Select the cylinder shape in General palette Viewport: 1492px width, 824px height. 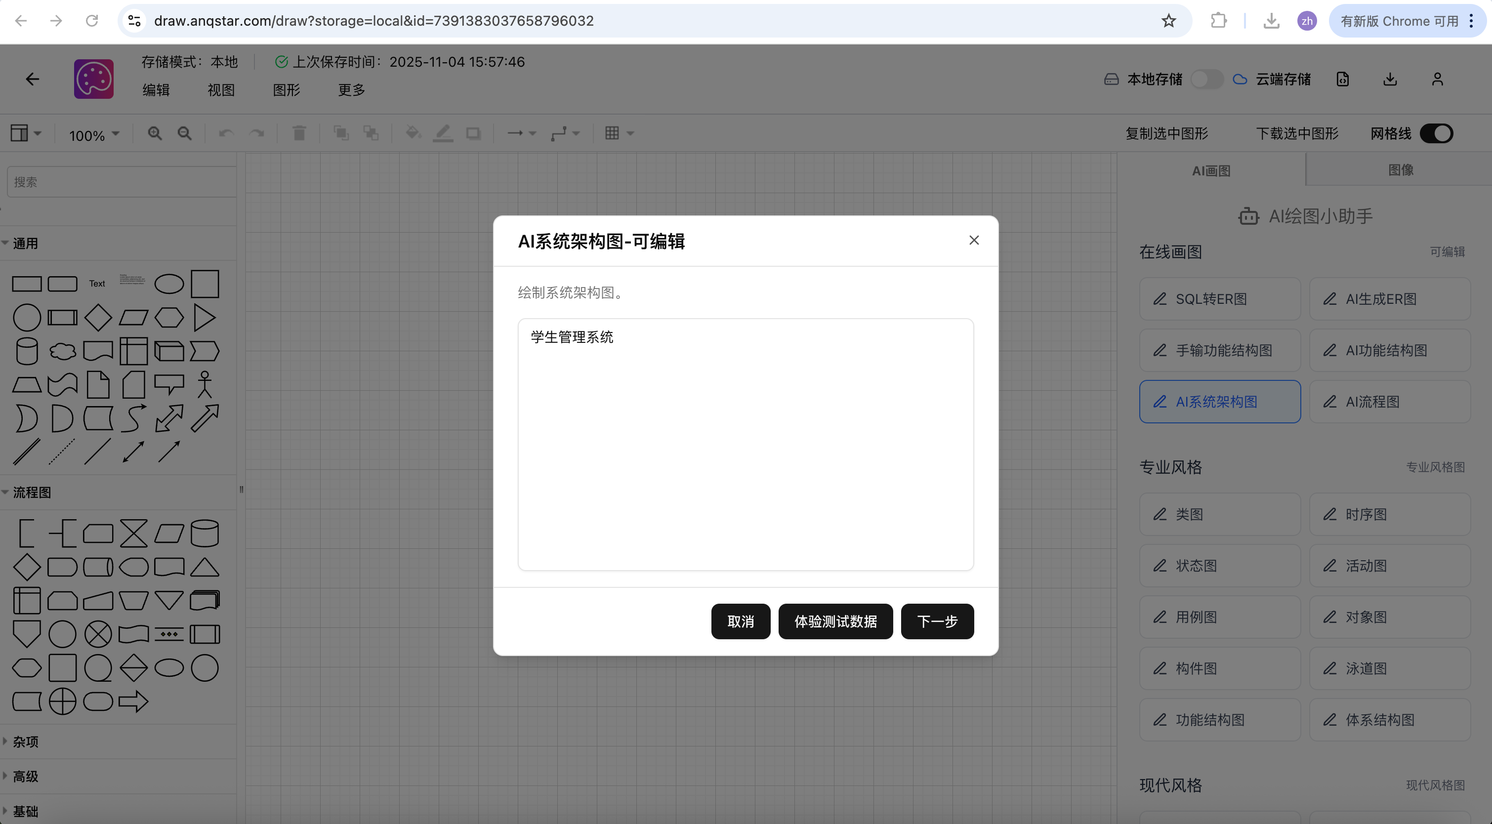point(27,351)
